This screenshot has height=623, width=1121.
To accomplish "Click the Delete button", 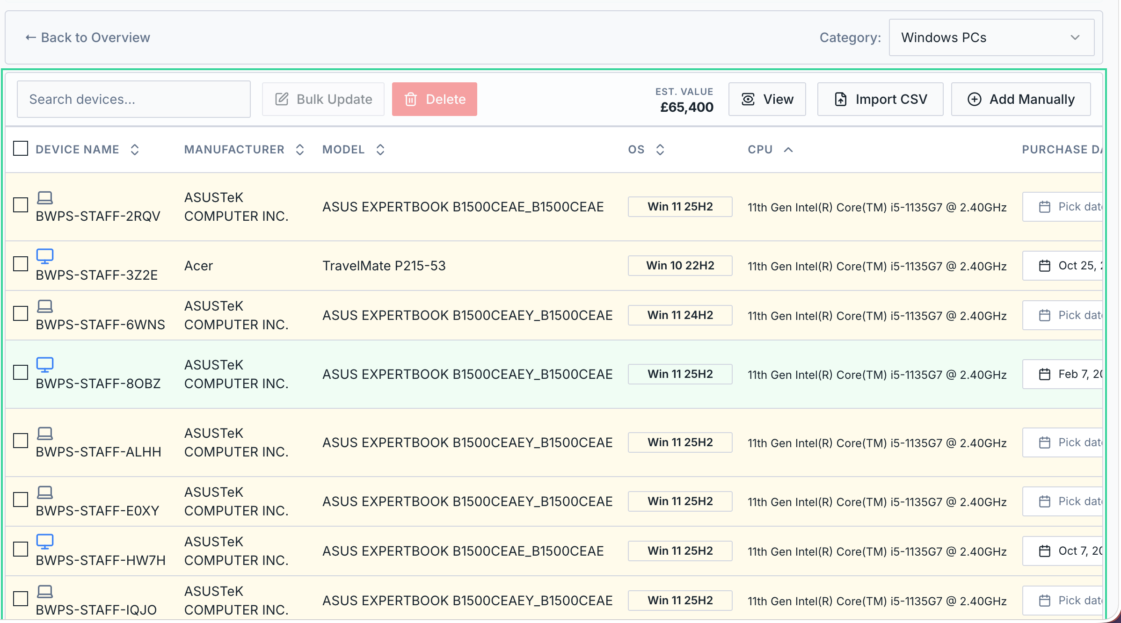I will [x=435, y=99].
